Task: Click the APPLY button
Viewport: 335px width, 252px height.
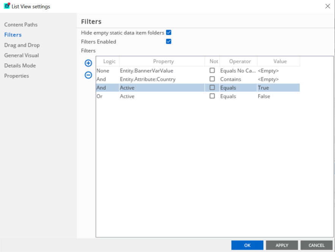Action: click(x=282, y=245)
